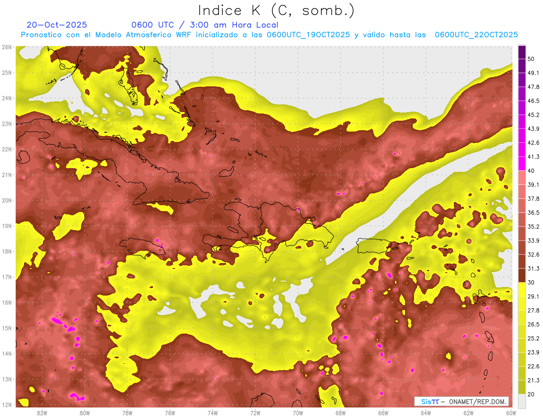543x419 pixels.
Task: Click the 35.2 value on the colorbar
Action: 533,226
